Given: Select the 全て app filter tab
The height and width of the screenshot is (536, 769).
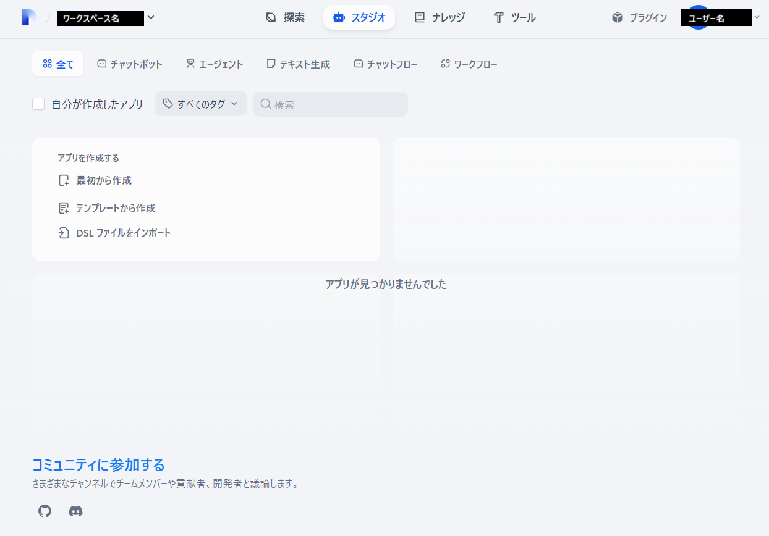Looking at the screenshot, I should click(58, 64).
